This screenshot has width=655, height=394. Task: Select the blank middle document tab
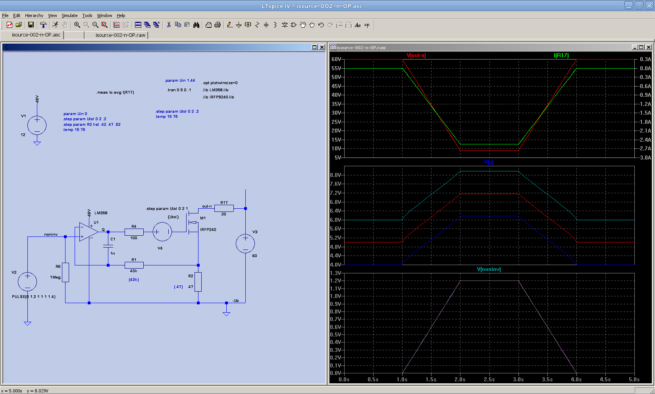click(74, 35)
